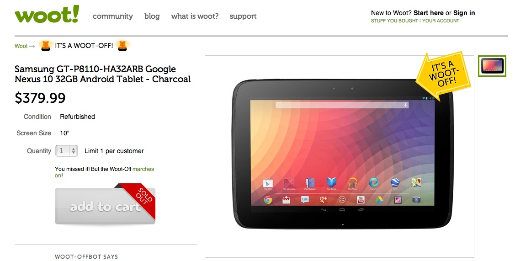
Task: Go to the support page
Action: pyautogui.click(x=243, y=16)
